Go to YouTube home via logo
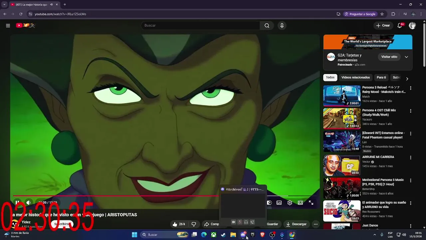426x240 pixels. 26,25
